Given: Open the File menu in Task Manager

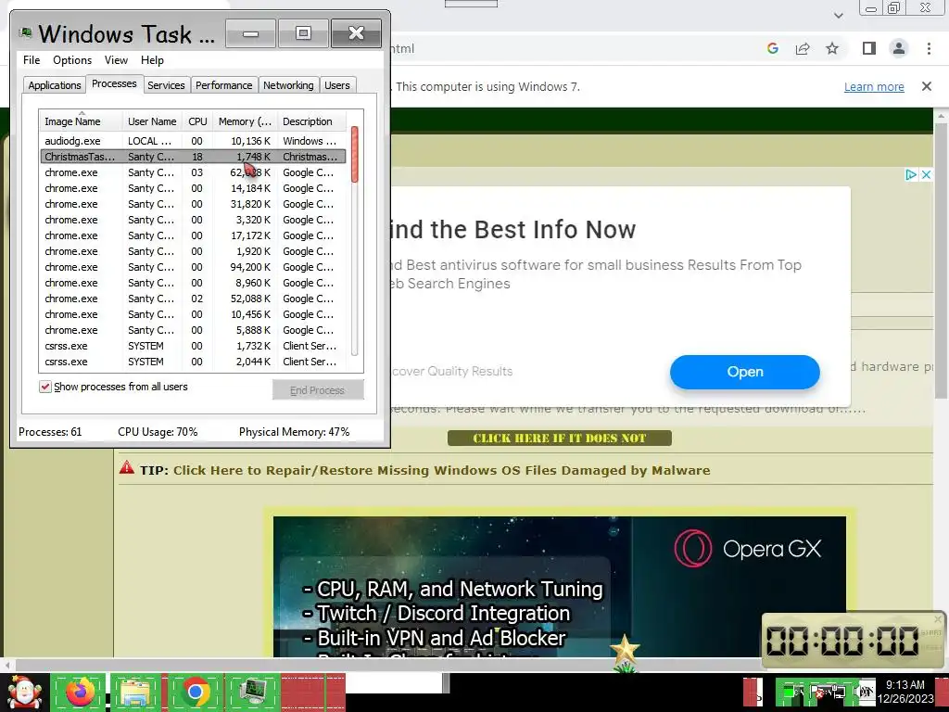Looking at the screenshot, I should pos(32,60).
